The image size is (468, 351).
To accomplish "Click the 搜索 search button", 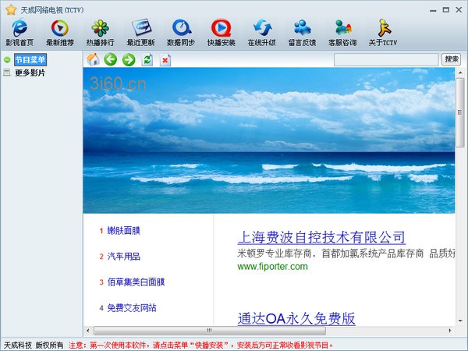I will tap(451, 59).
